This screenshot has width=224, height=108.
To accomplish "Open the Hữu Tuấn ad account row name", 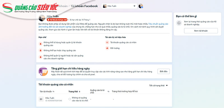I will pos(50,98).
